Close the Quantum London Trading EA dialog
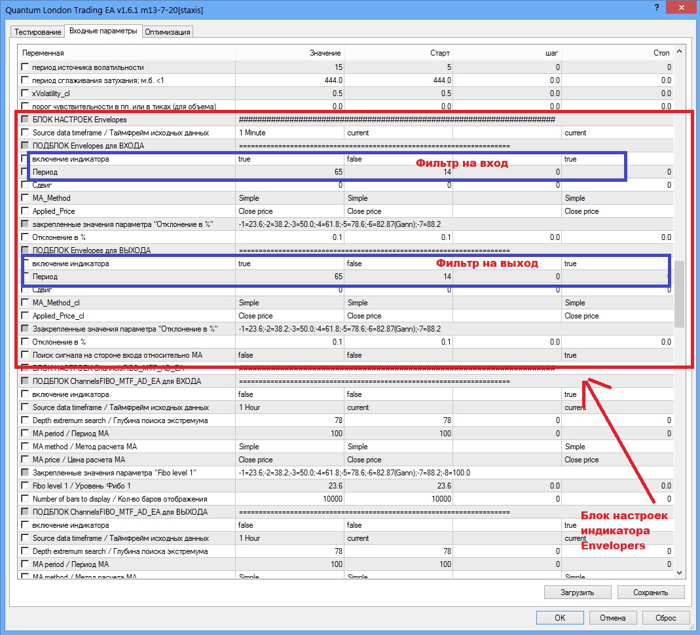This screenshot has height=635, width=700. point(681,8)
